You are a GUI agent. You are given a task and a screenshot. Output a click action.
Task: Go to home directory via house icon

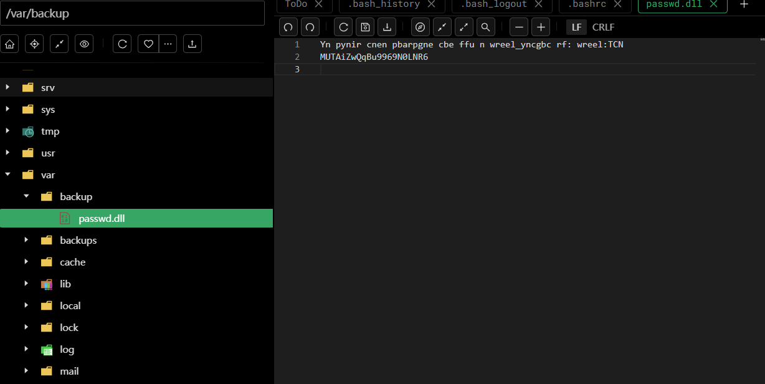9,44
